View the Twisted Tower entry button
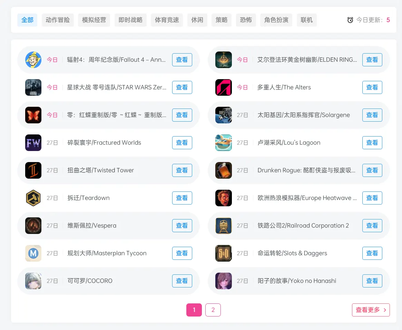402x330 pixels. (x=182, y=170)
